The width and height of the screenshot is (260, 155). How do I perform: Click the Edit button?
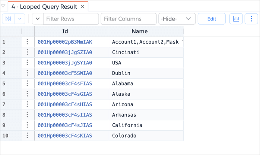point(212,19)
